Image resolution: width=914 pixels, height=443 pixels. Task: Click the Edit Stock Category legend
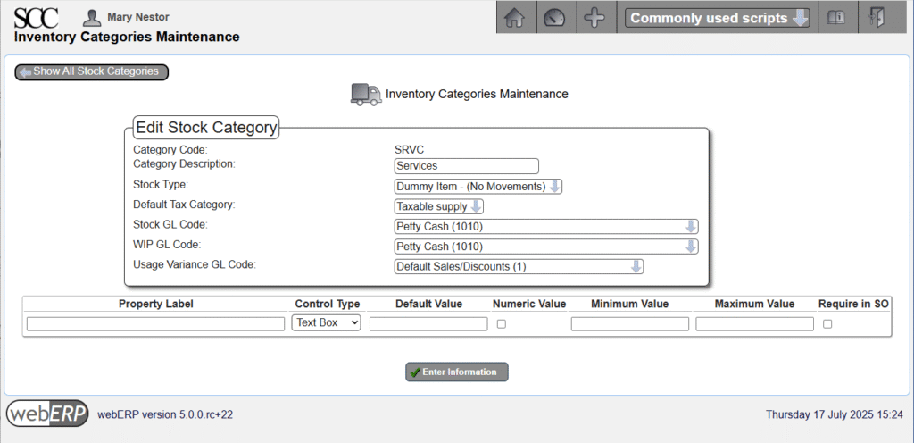[x=206, y=128]
